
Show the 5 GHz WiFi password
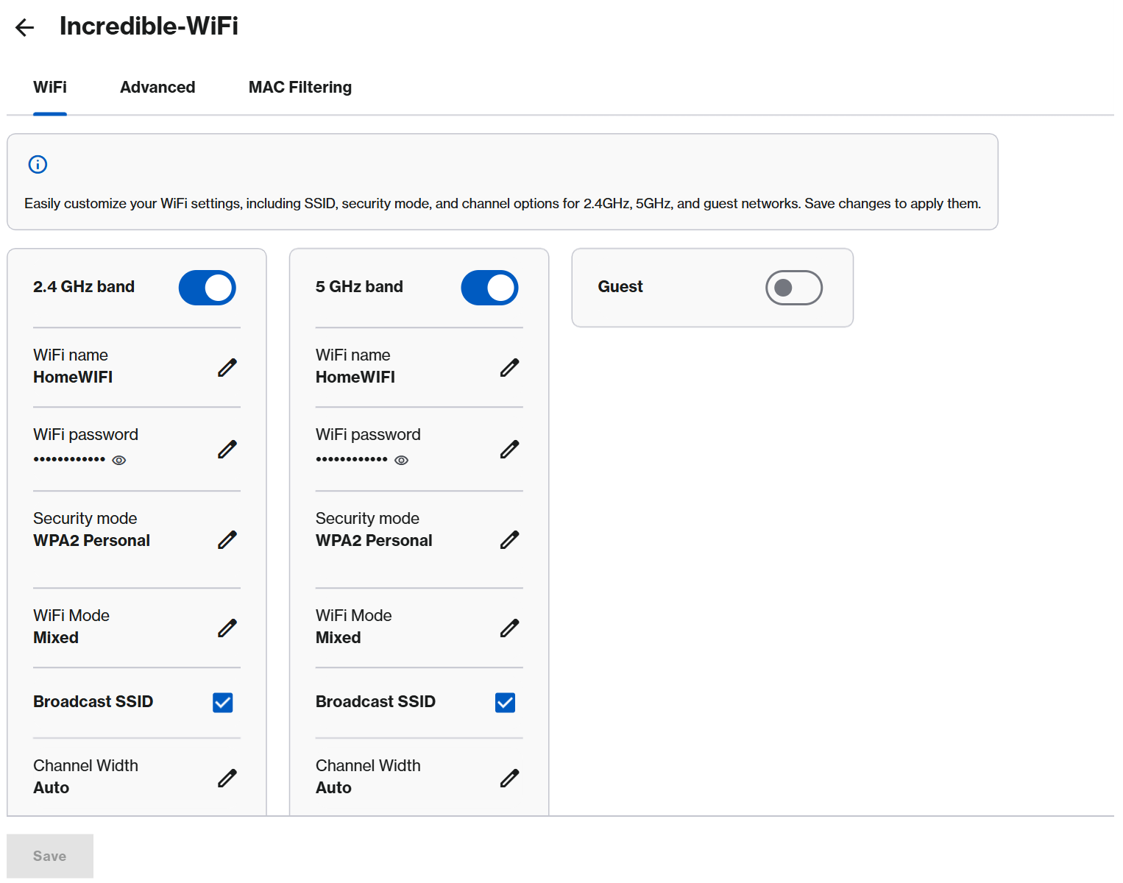pyautogui.click(x=402, y=460)
